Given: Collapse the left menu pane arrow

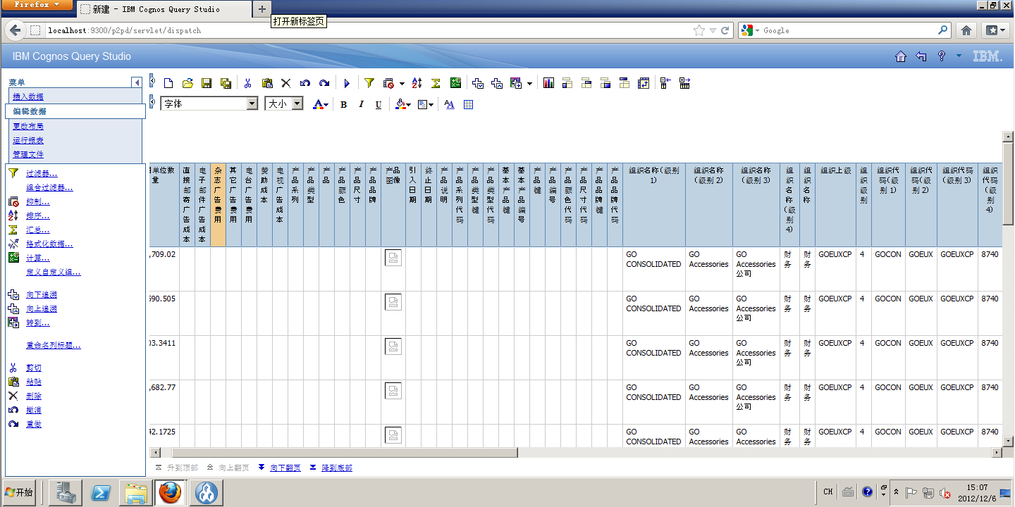Looking at the screenshot, I should coord(137,82).
